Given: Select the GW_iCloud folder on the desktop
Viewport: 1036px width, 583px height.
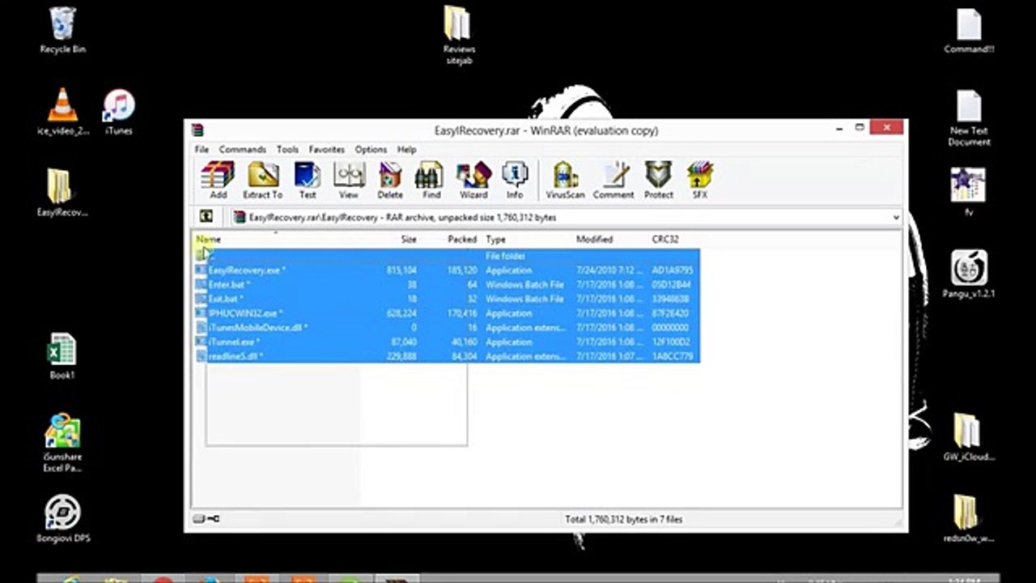Looking at the screenshot, I should click(x=968, y=437).
